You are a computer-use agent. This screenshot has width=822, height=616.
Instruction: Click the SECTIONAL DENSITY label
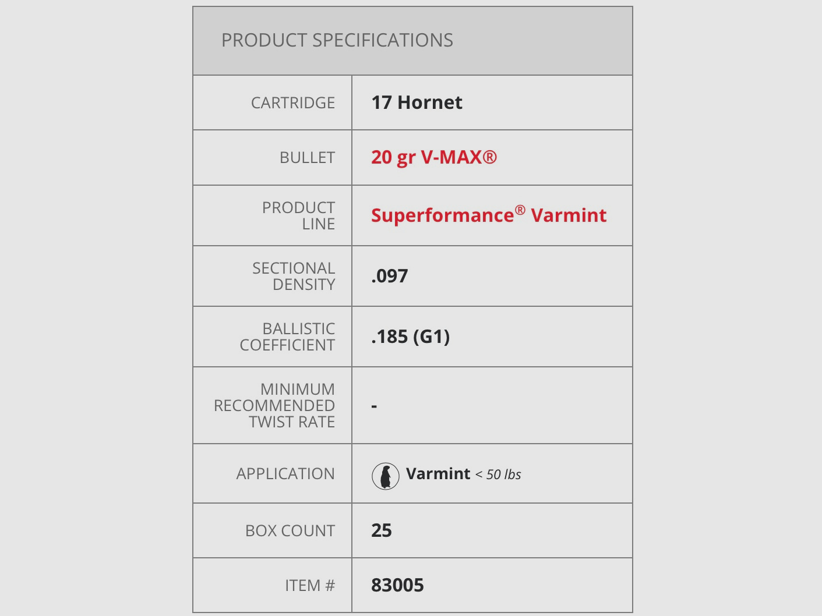coord(294,276)
